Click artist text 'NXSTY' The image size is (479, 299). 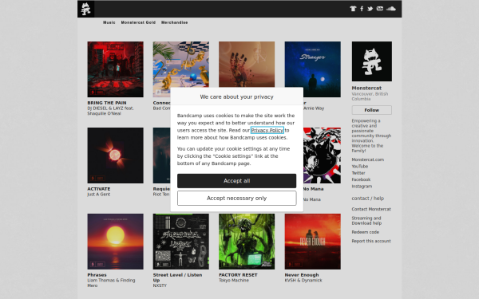(x=160, y=286)
